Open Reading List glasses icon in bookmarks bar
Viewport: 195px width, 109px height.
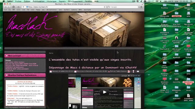point(5,10)
